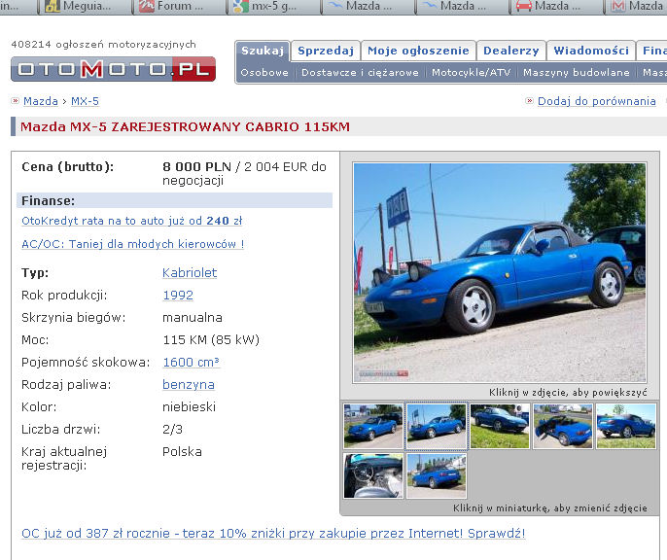
Task: Switch to the Mazda browser tab with red car favicon
Action: point(556,6)
